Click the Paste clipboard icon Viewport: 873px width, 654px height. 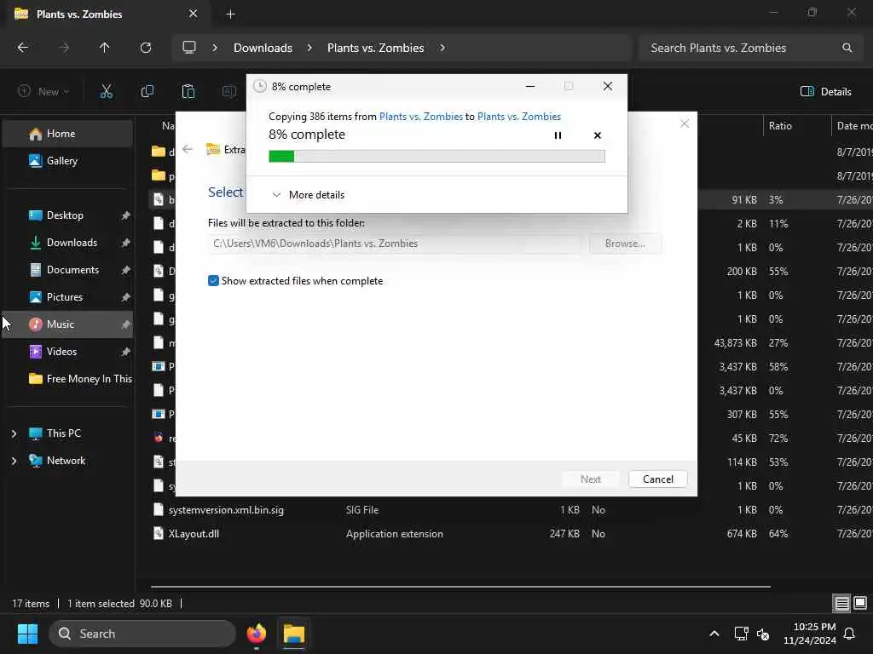(188, 92)
